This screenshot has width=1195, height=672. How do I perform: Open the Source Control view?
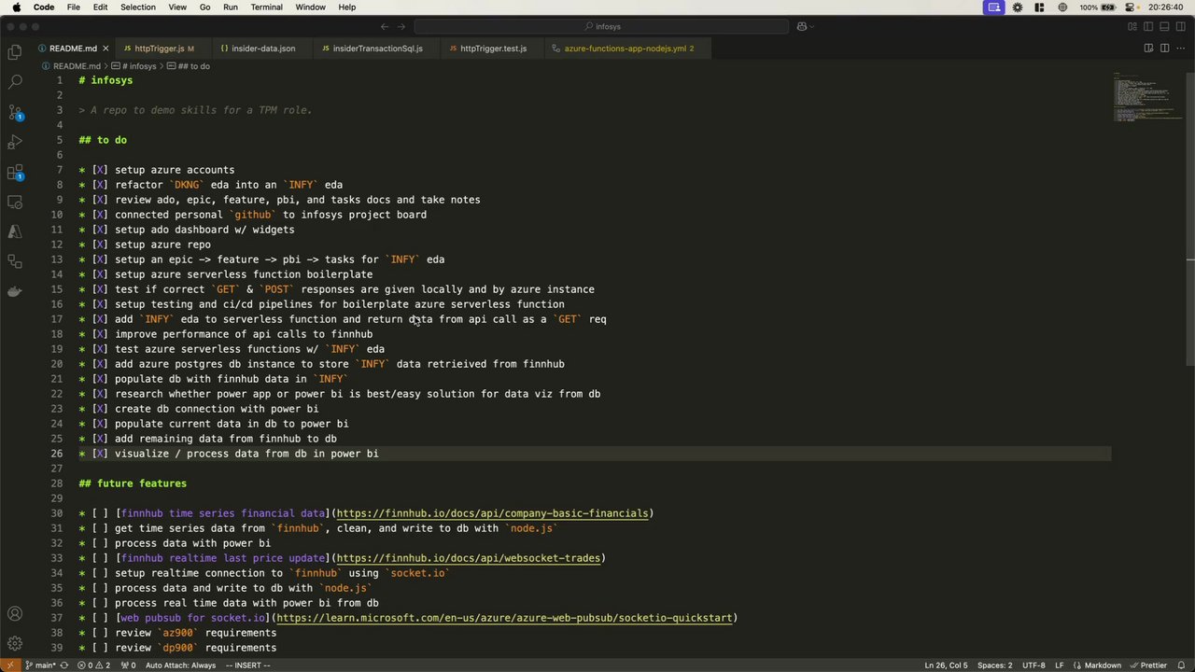coord(15,112)
